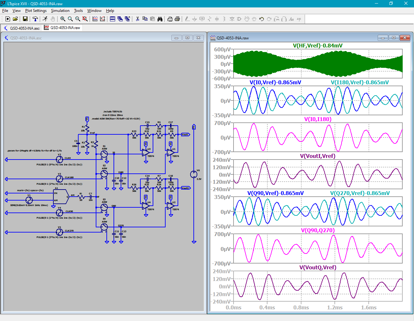Tile windows using the Tile icon

pos(113,19)
